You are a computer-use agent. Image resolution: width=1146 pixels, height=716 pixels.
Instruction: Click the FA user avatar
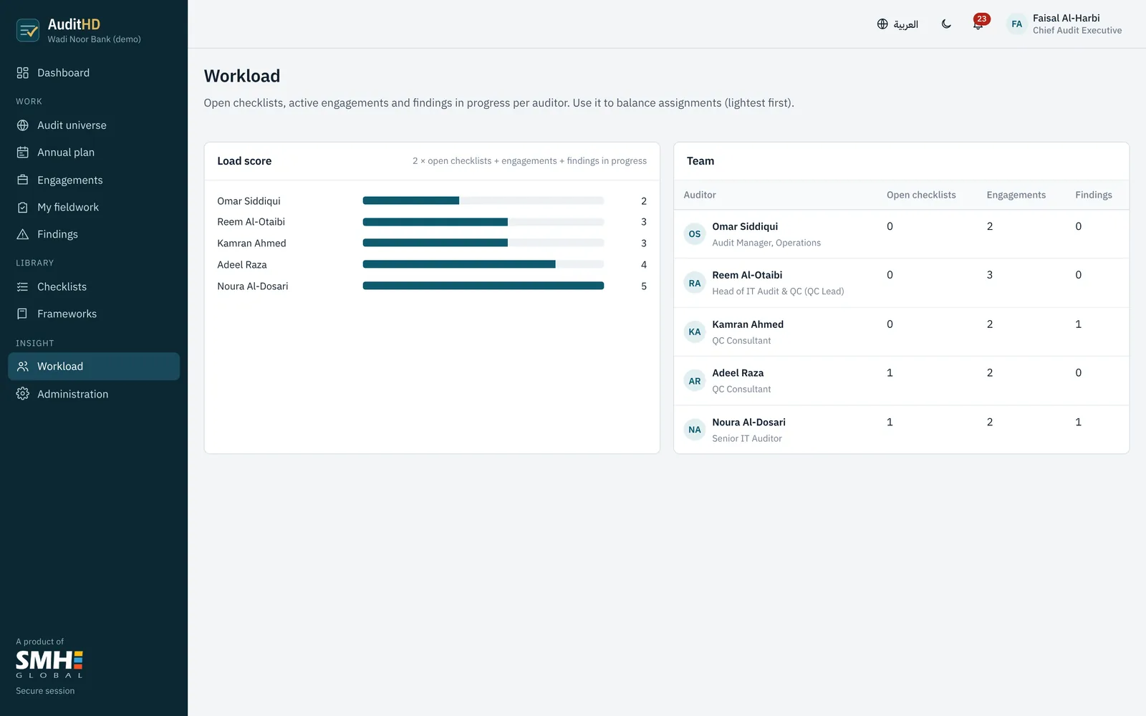[1017, 24]
